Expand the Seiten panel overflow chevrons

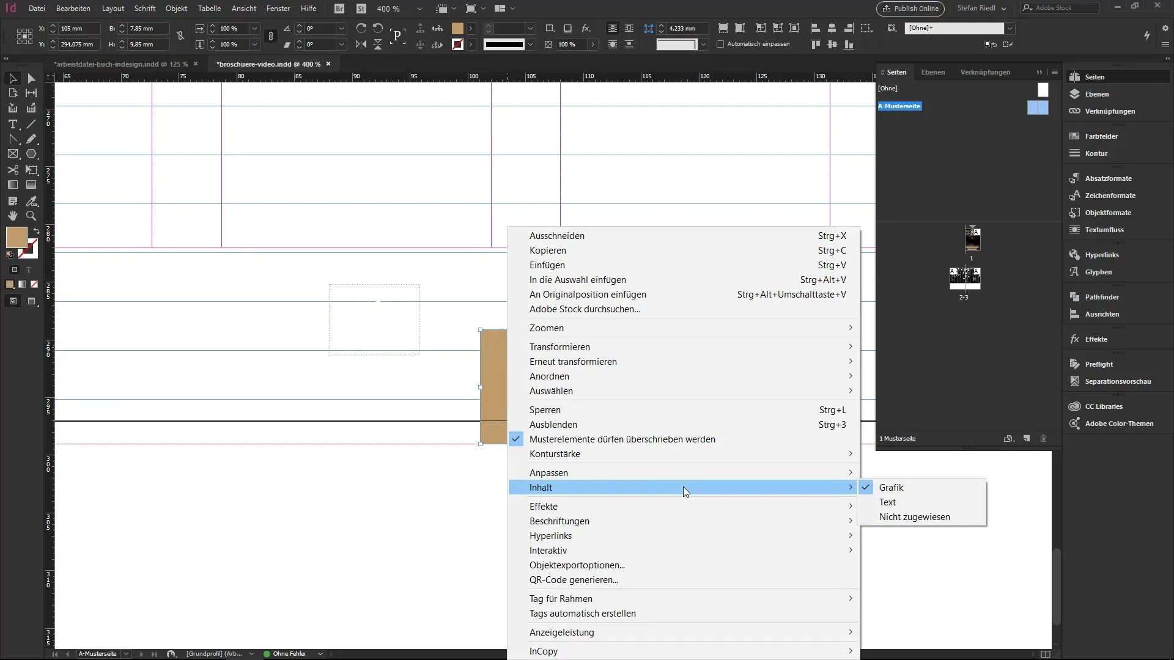pos(1039,72)
